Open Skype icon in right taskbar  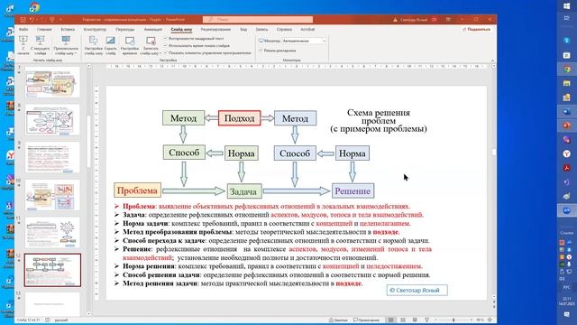click(x=567, y=40)
